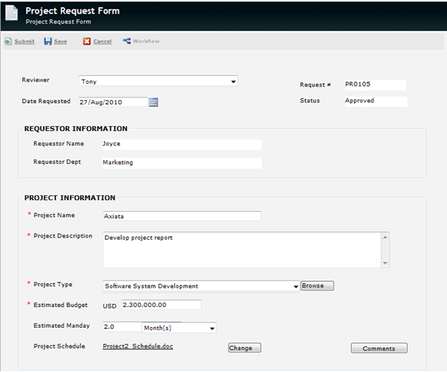Click the Estimated Budget amount field

click(x=162, y=305)
